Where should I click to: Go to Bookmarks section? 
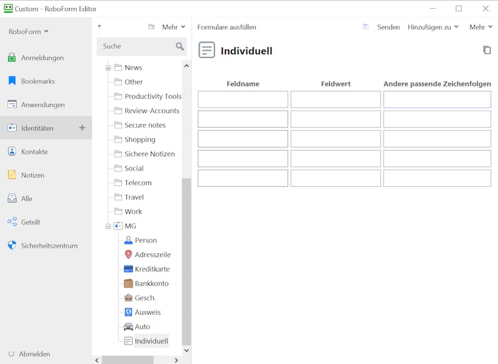point(38,82)
